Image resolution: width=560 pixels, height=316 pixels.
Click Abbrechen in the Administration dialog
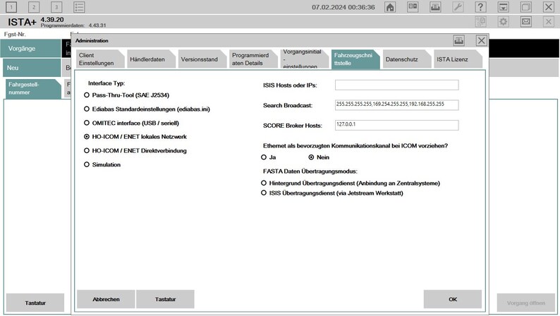click(x=106, y=299)
